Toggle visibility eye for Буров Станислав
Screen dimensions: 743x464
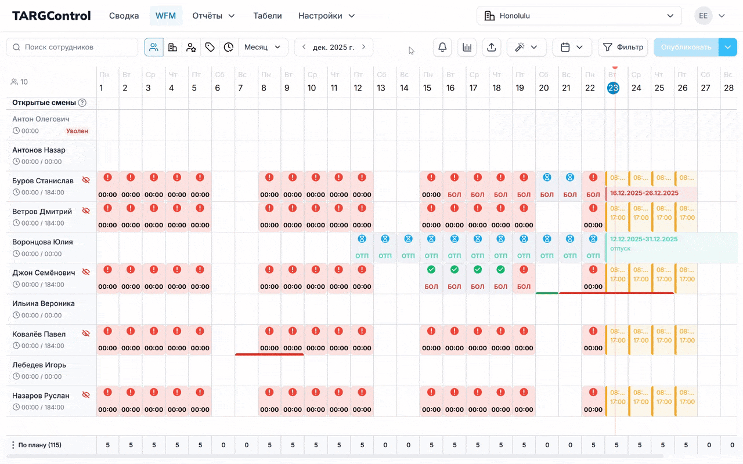point(86,180)
